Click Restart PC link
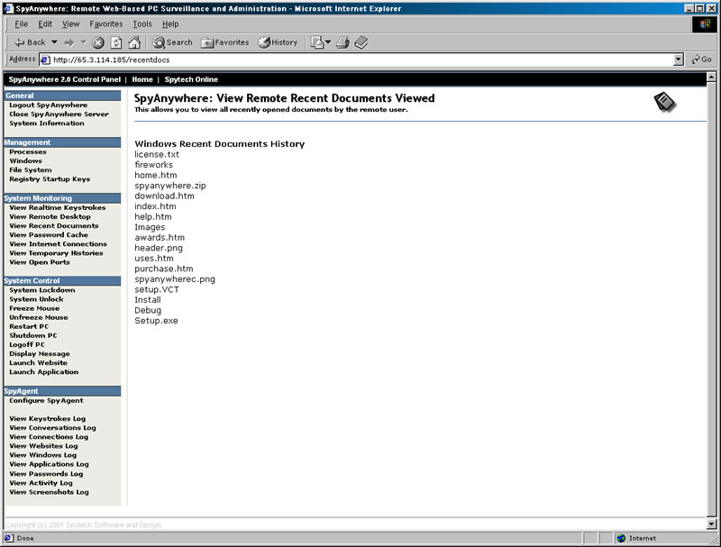Image resolution: width=721 pixels, height=547 pixels. (29, 327)
